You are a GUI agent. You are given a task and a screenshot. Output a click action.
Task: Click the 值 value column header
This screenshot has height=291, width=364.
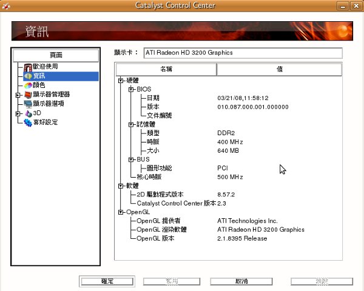pos(279,69)
